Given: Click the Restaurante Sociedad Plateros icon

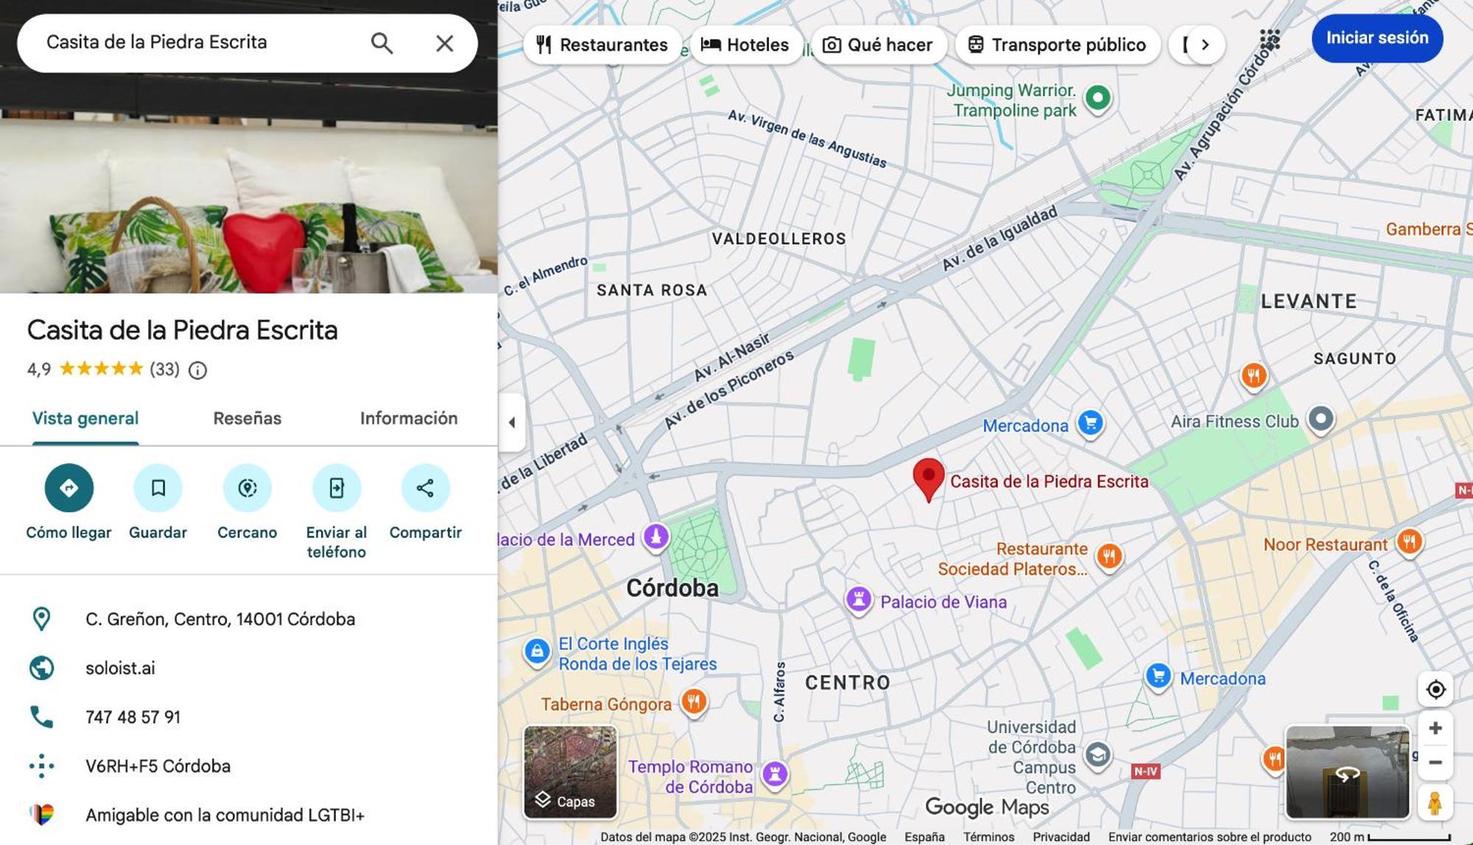Looking at the screenshot, I should (x=1109, y=556).
